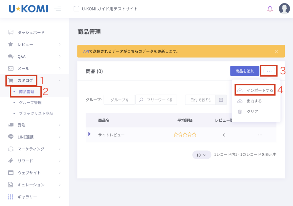
Task: Expand the サイトレビュー row triangle
Action: (x=90, y=134)
